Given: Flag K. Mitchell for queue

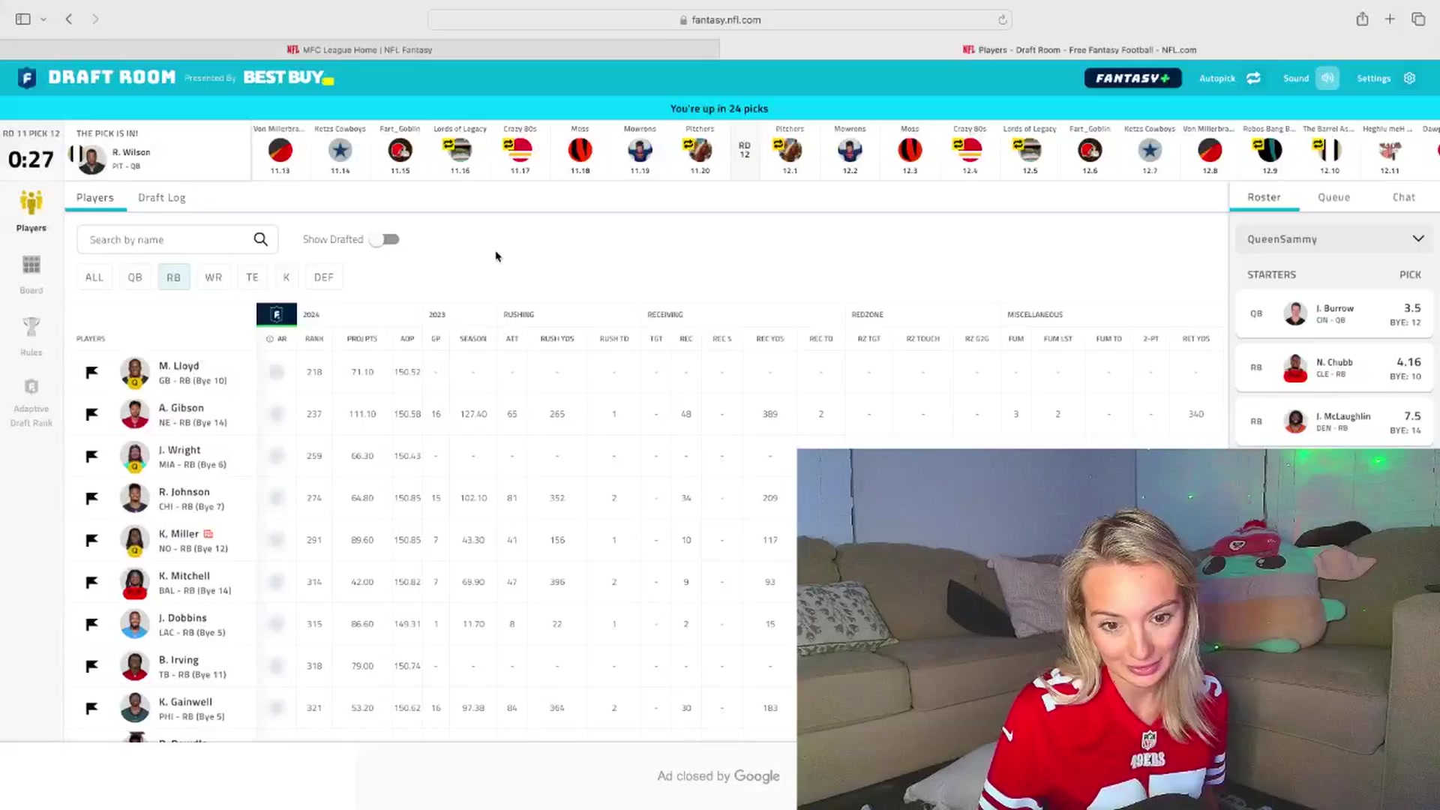Looking at the screenshot, I should pos(91,582).
